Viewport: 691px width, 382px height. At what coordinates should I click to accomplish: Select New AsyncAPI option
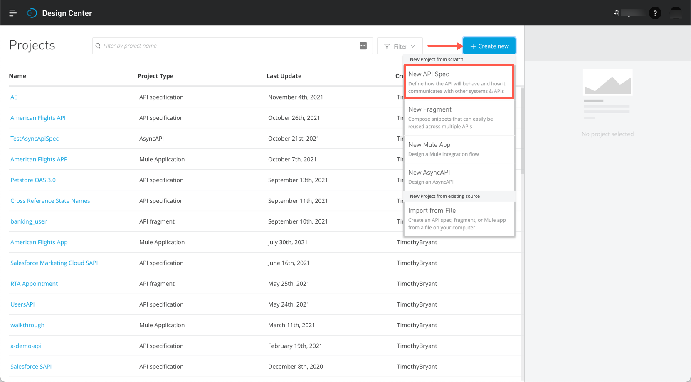pos(459,177)
